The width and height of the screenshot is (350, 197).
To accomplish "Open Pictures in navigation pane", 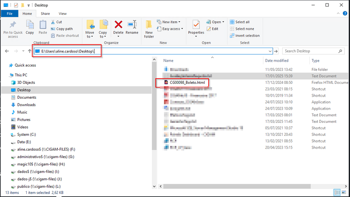I will (21, 120).
